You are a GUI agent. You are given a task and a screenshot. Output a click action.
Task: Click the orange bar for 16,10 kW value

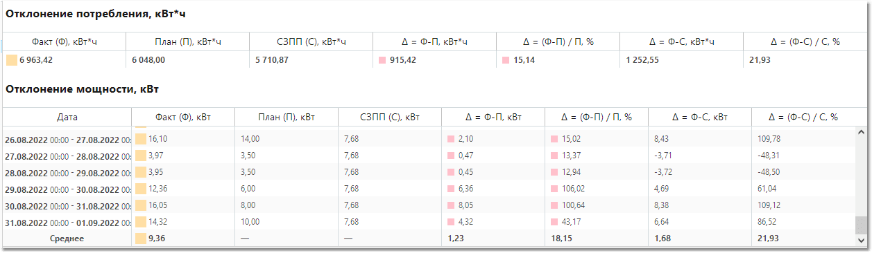coord(140,139)
